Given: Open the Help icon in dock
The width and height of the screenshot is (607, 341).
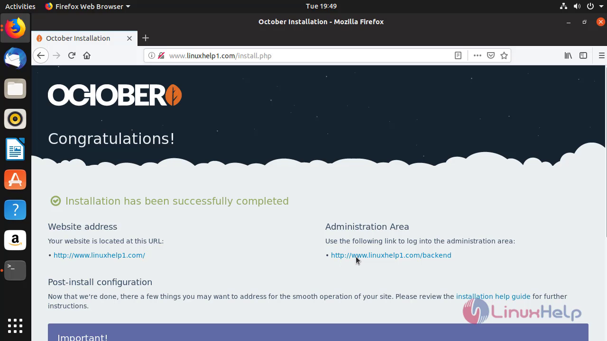Looking at the screenshot, I should [x=15, y=210].
